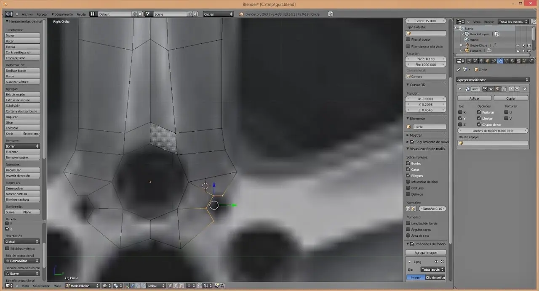Screen dimensions: 539x291
Task: Select vertex select mode icon
Action: click(170, 286)
